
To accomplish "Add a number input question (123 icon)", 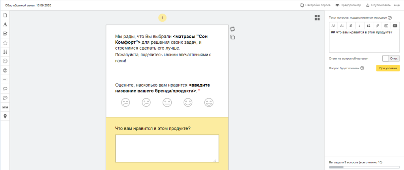I will [5, 79].
